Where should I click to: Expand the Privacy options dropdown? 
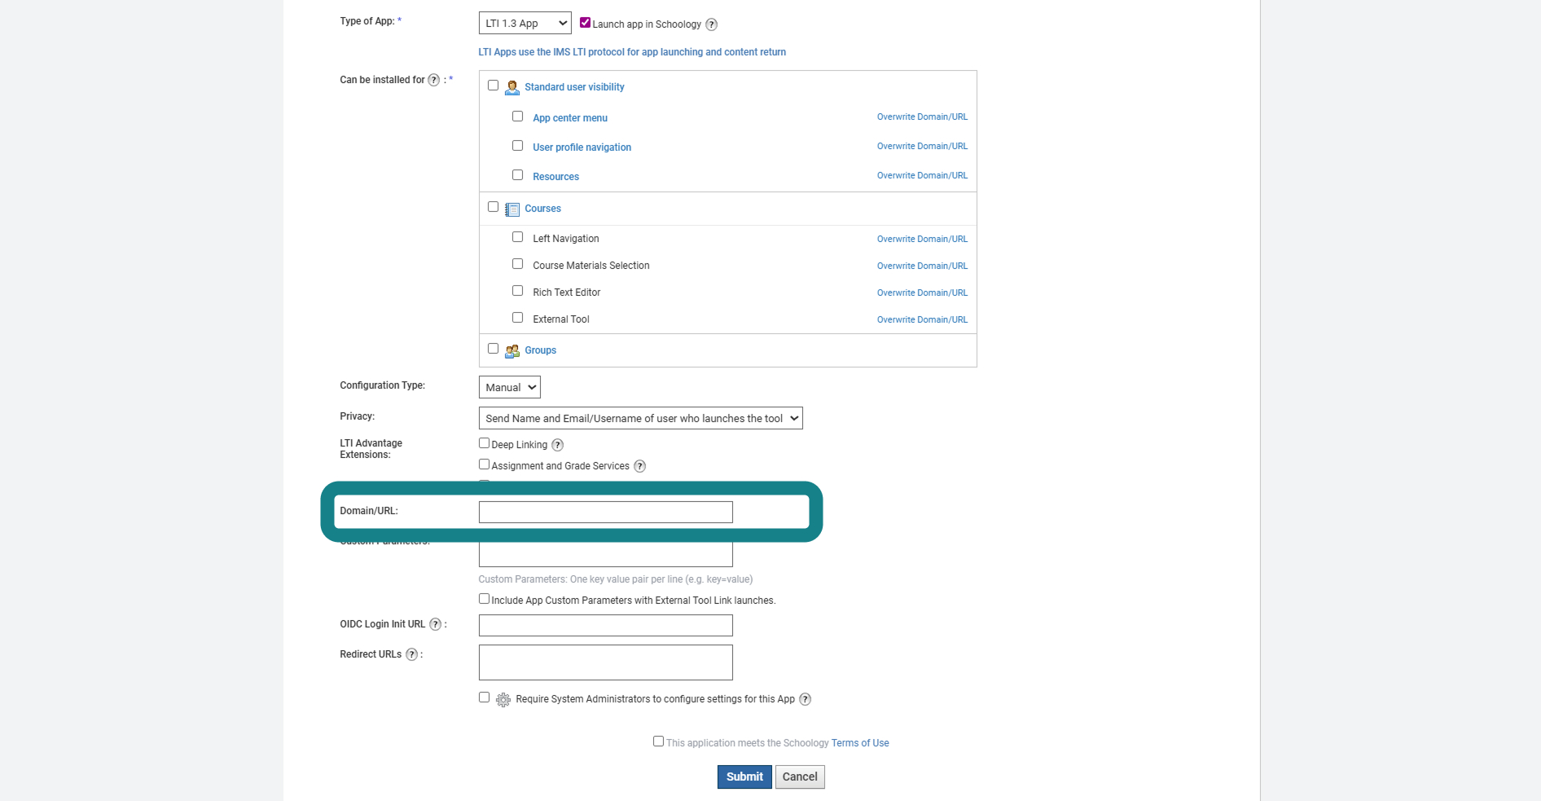point(640,418)
